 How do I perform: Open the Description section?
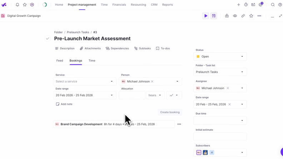[x=65, y=48]
